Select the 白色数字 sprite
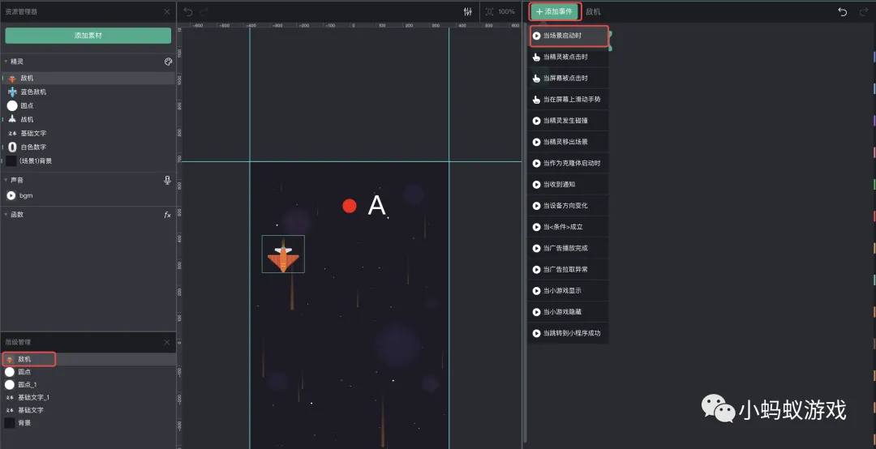 point(88,147)
